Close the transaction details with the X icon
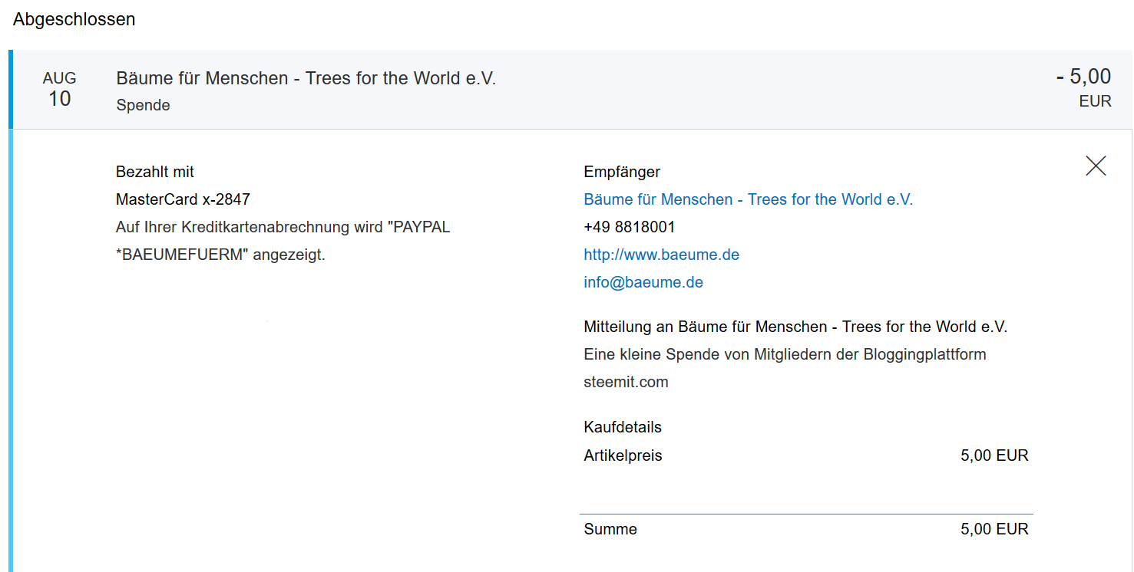This screenshot has width=1134, height=572. [1096, 166]
